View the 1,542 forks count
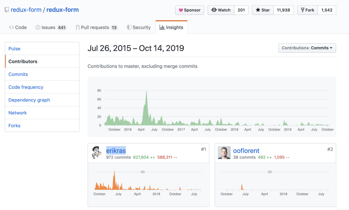The width and height of the screenshot is (349, 210). [x=327, y=10]
